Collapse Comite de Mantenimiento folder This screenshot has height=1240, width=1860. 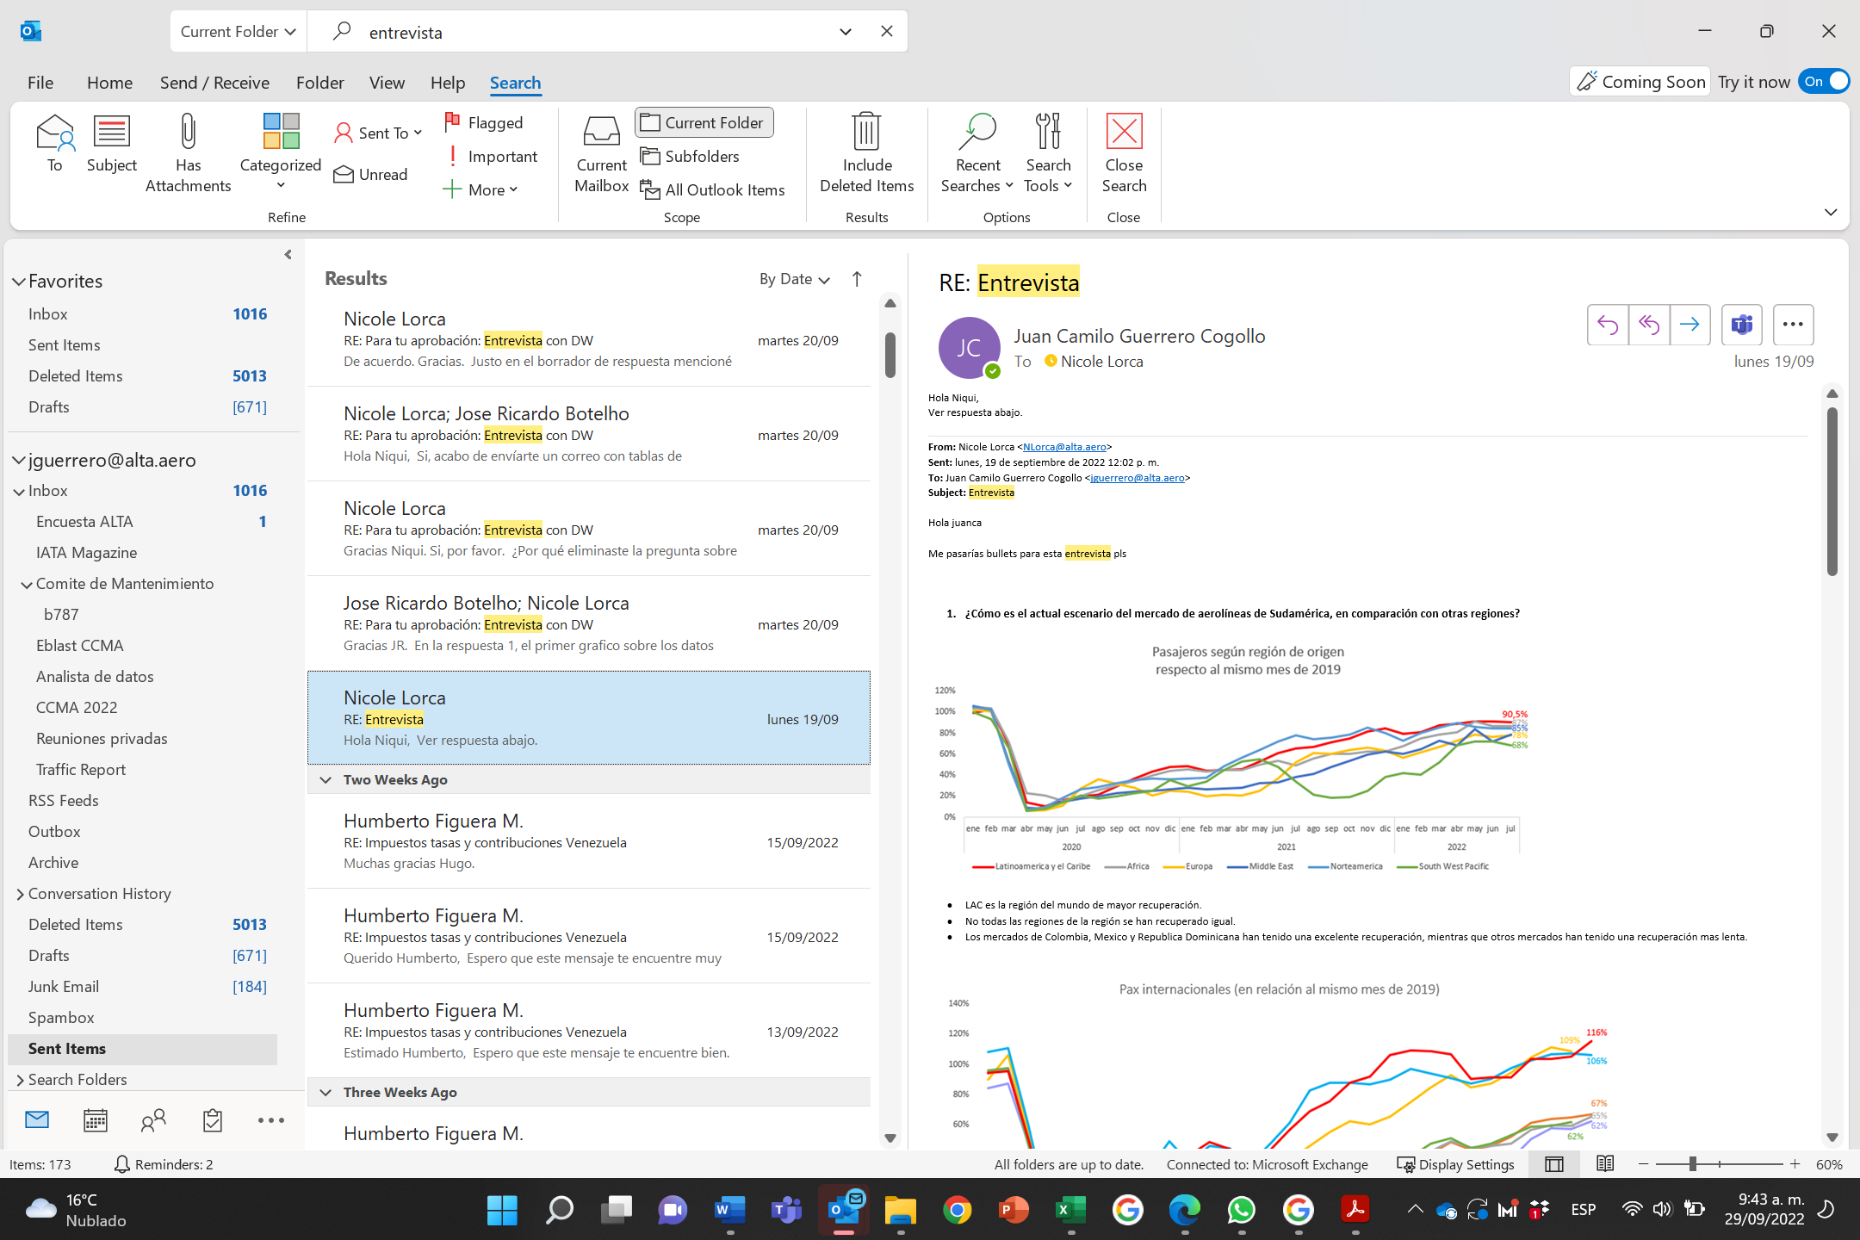pyautogui.click(x=27, y=584)
